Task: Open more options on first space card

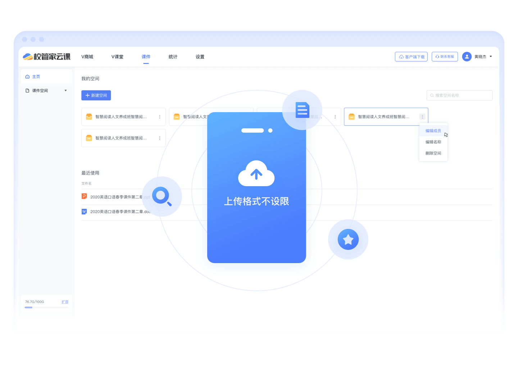Action: point(160,117)
